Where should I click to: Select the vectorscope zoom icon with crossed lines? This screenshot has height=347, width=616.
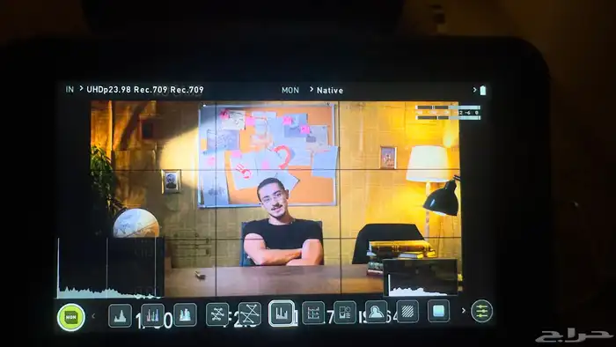[249, 314]
